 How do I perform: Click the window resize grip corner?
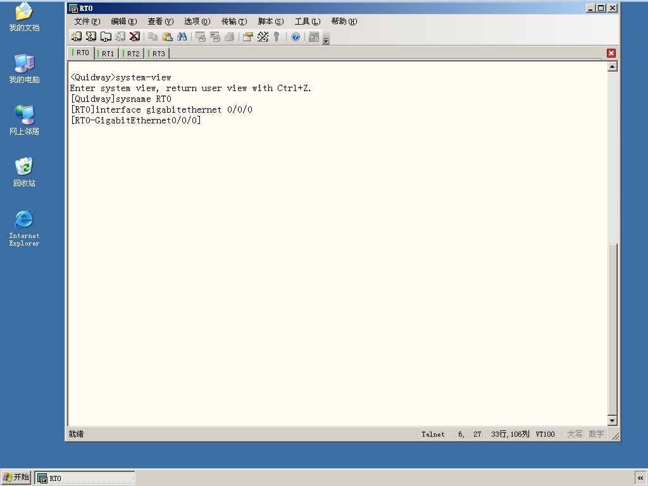click(615, 436)
